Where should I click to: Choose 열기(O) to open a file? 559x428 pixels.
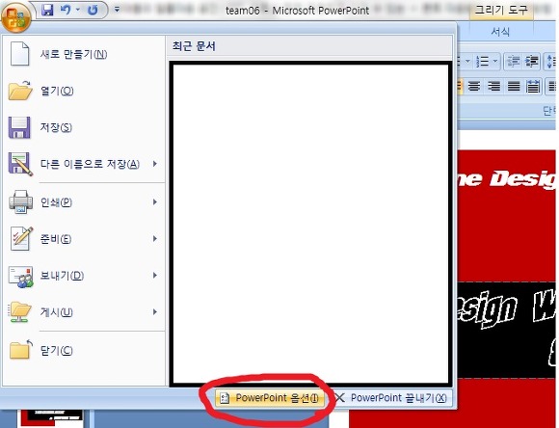pyautogui.click(x=57, y=91)
